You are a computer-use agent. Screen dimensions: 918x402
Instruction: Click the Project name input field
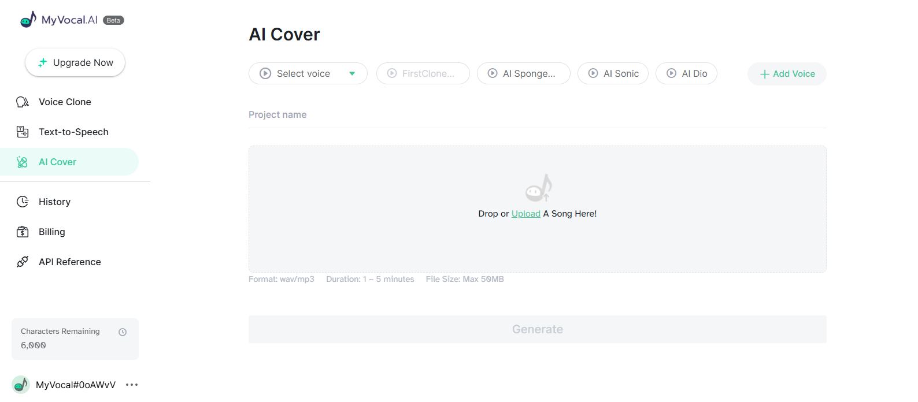point(537,115)
